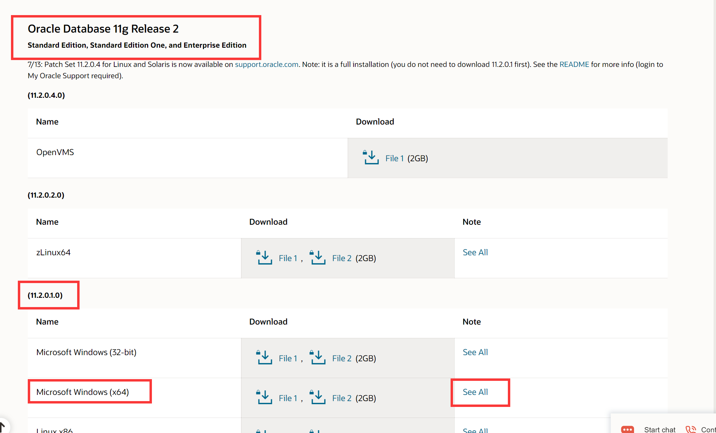Open File 1 link for zLinux64

[x=288, y=258]
